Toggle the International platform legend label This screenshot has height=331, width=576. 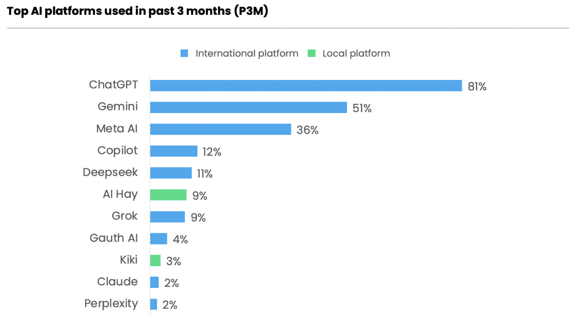[x=247, y=54]
